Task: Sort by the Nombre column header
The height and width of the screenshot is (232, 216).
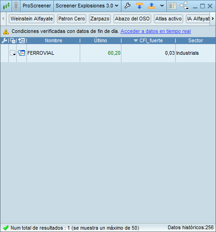Action: 53,40
